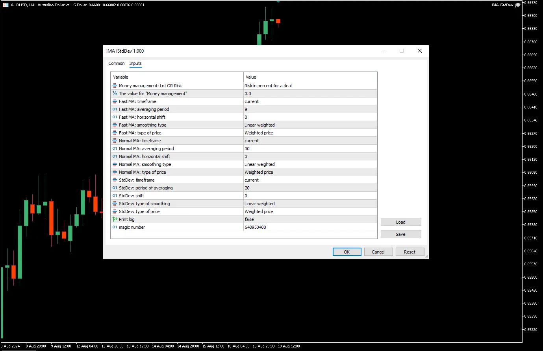The width and height of the screenshot is (543, 351).
Task: Confirm settings with the OK button
Action: 347,252
